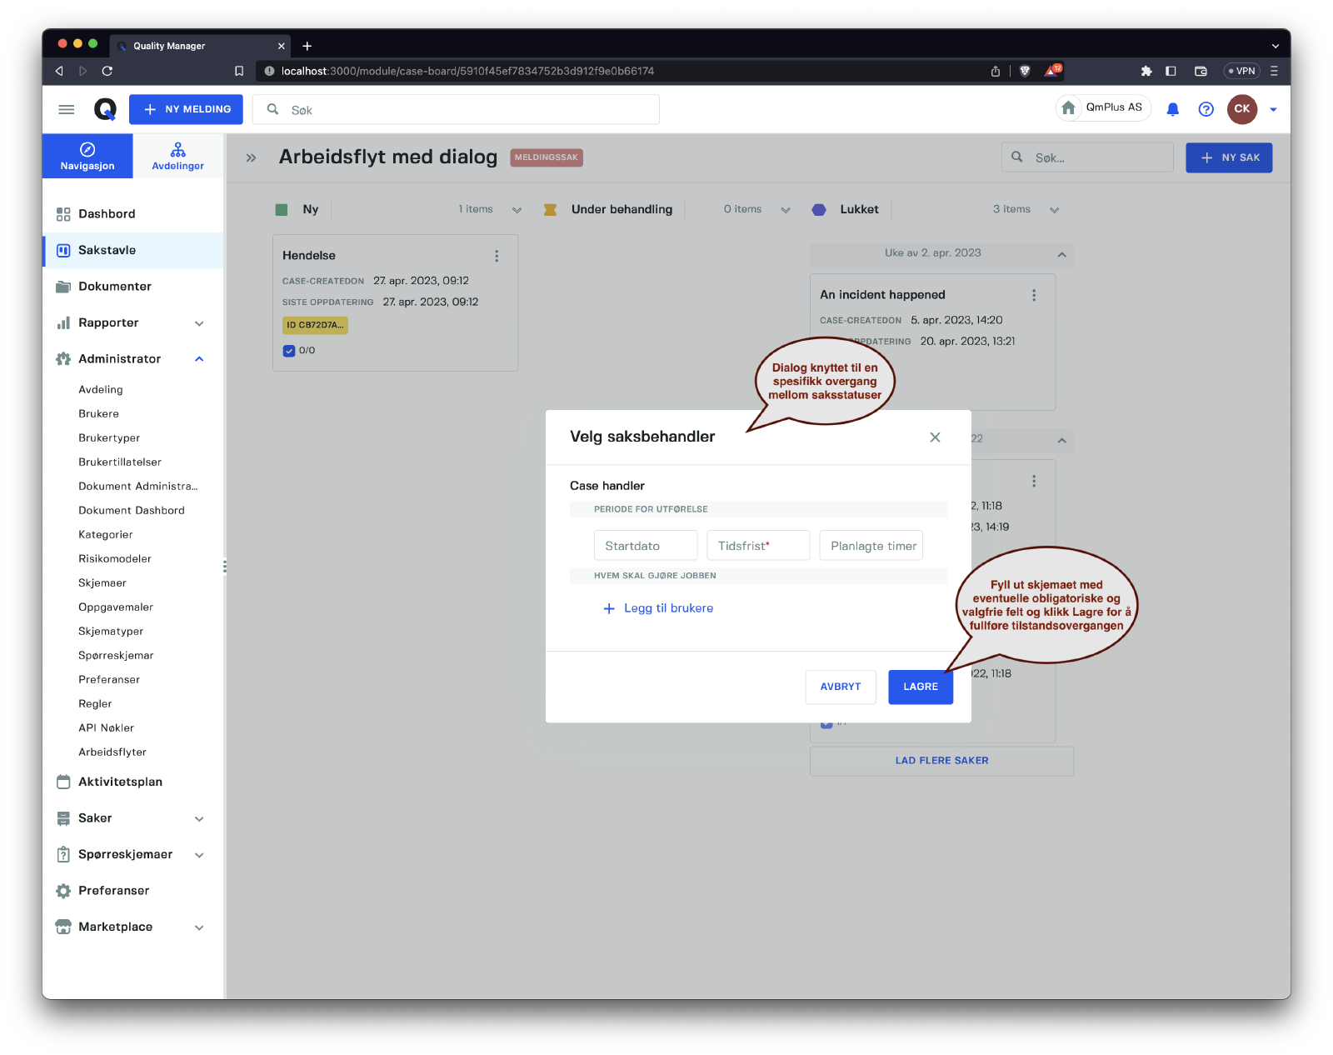This screenshot has width=1333, height=1055.
Task: Click the notification bell icon
Action: (1172, 109)
